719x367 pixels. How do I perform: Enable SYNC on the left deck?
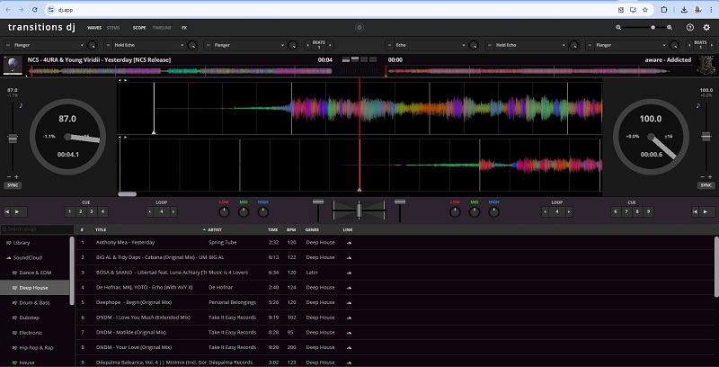point(13,185)
